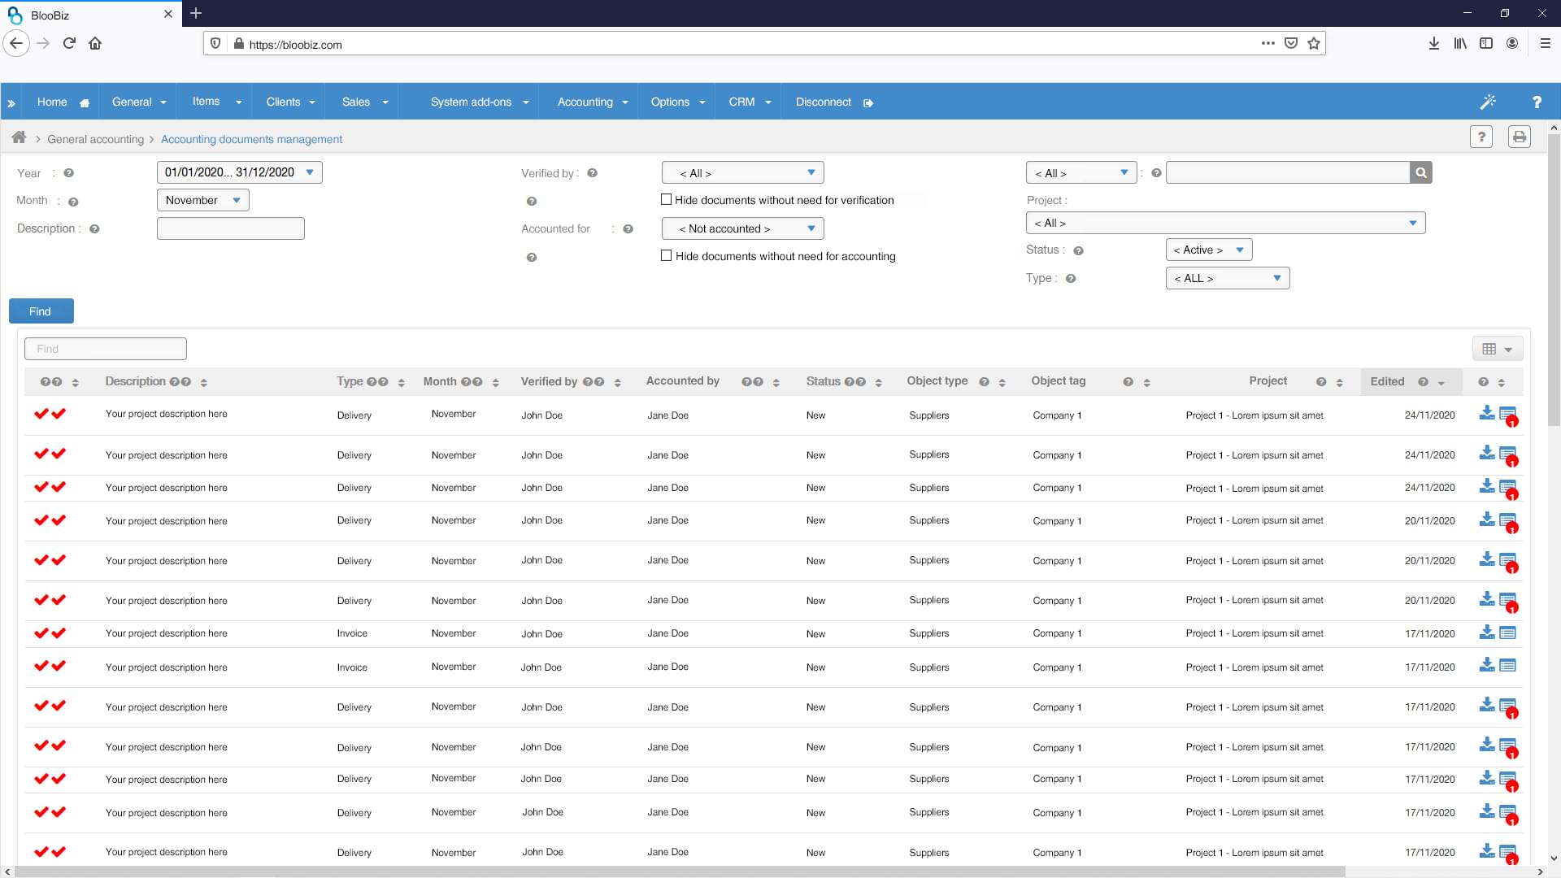Click the Description filter input field

(230, 228)
